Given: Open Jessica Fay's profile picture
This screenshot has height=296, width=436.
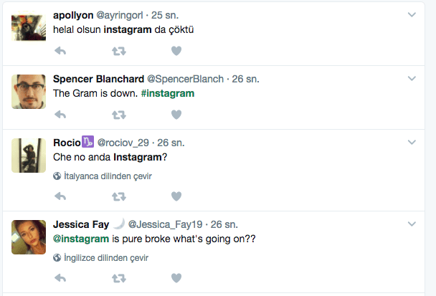Looking at the screenshot, I should click(x=29, y=237).
